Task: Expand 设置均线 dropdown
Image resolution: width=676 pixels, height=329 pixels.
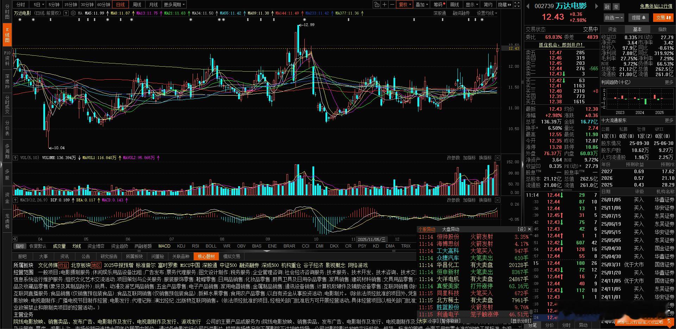Action: click(487, 13)
